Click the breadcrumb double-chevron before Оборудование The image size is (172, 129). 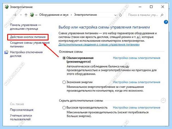(x=36, y=15)
